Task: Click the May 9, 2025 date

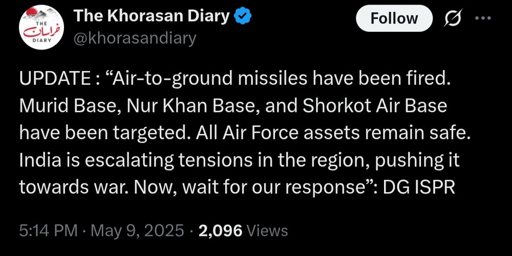Action: 137,231
